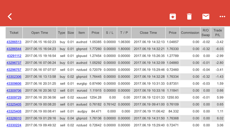230x129 pixels.
Task: Select the Open Time column header
Action: (x=40, y=33)
